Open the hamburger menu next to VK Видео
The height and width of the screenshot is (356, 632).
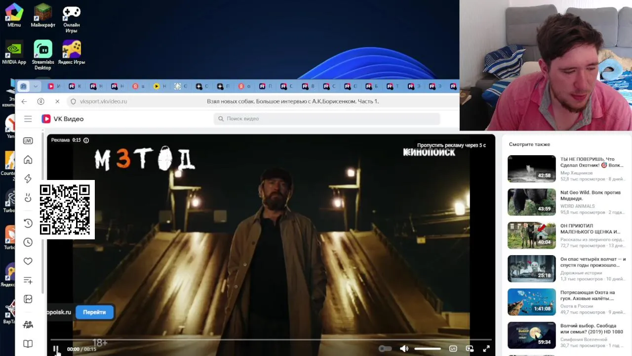[x=28, y=119]
